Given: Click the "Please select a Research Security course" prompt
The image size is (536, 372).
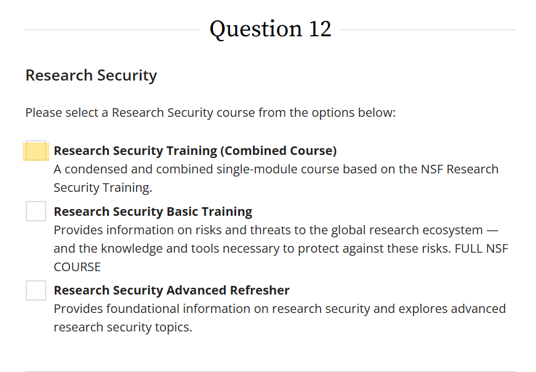Looking at the screenshot, I should pyautogui.click(x=210, y=113).
